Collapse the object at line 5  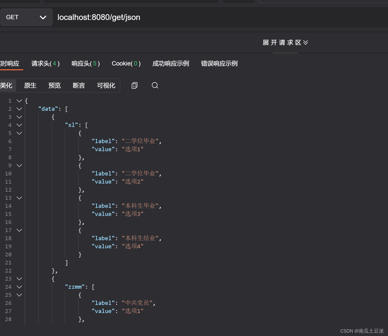(19, 133)
